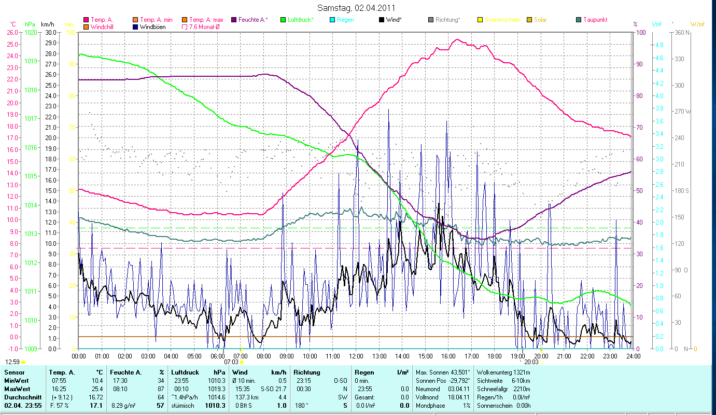Click the Temp. A. min legend label
716x415 pixels.
tap(156, 20)
